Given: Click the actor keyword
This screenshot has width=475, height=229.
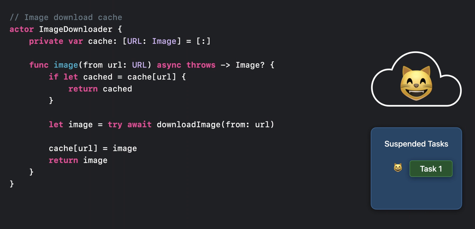Looking at the screenshot, I should coord(22,29).
